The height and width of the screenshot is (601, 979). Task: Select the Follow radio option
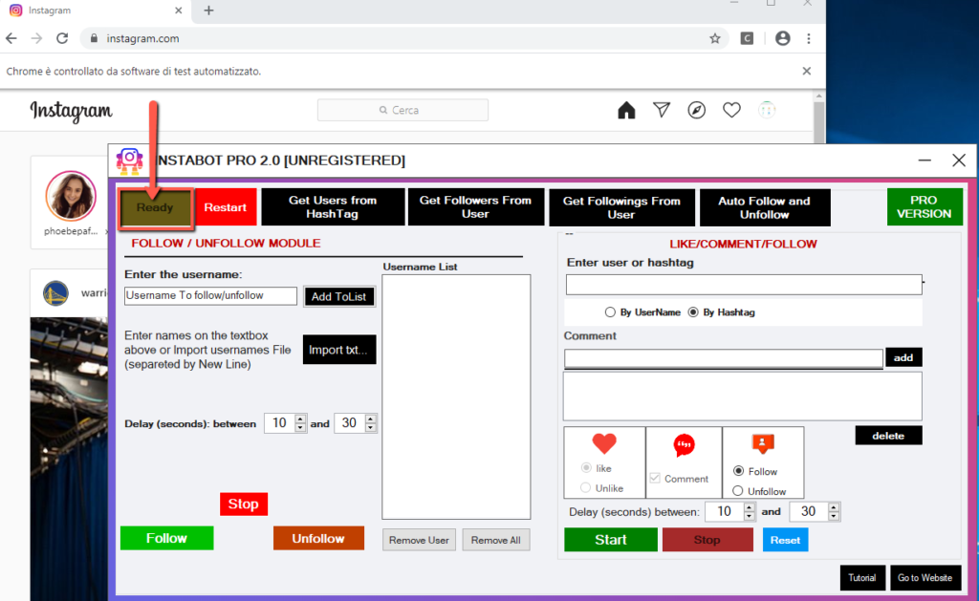click(739, 470)
